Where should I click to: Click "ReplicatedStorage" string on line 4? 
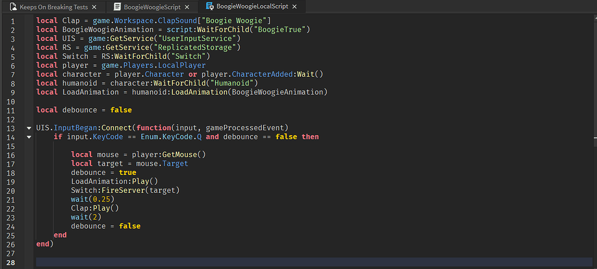coord(198,47)
